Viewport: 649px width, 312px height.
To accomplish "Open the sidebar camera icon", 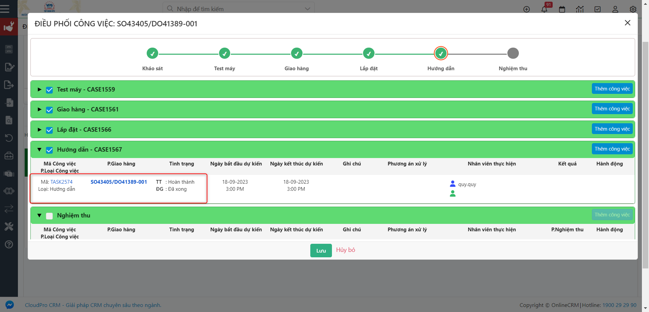I will (x=9, y=173).
